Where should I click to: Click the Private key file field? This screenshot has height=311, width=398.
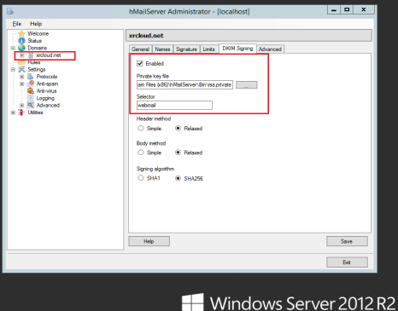point(184,84)
